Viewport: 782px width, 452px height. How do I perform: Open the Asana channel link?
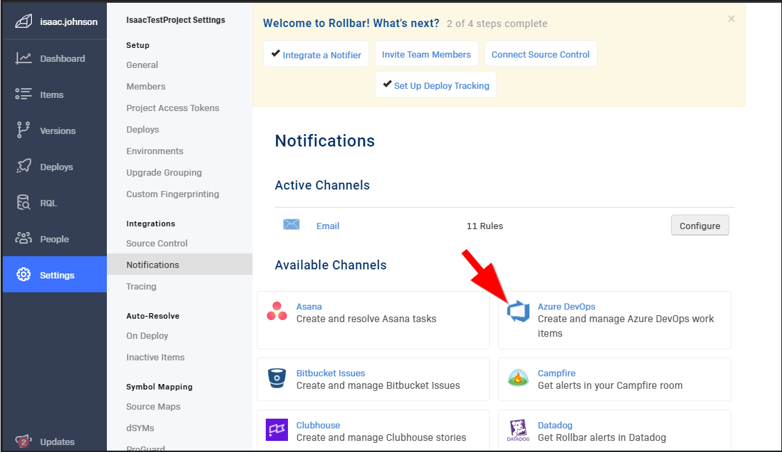[x=309, y=306]
